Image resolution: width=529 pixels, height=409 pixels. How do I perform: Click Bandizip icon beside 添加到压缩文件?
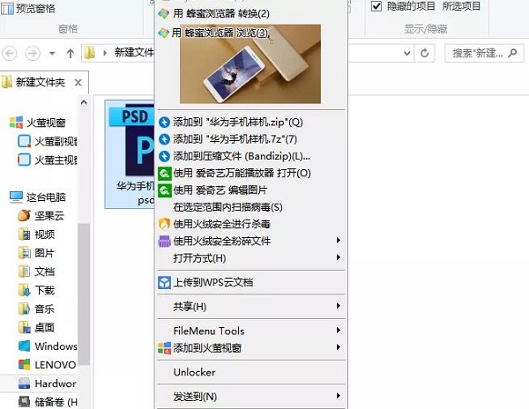[164, 156]
